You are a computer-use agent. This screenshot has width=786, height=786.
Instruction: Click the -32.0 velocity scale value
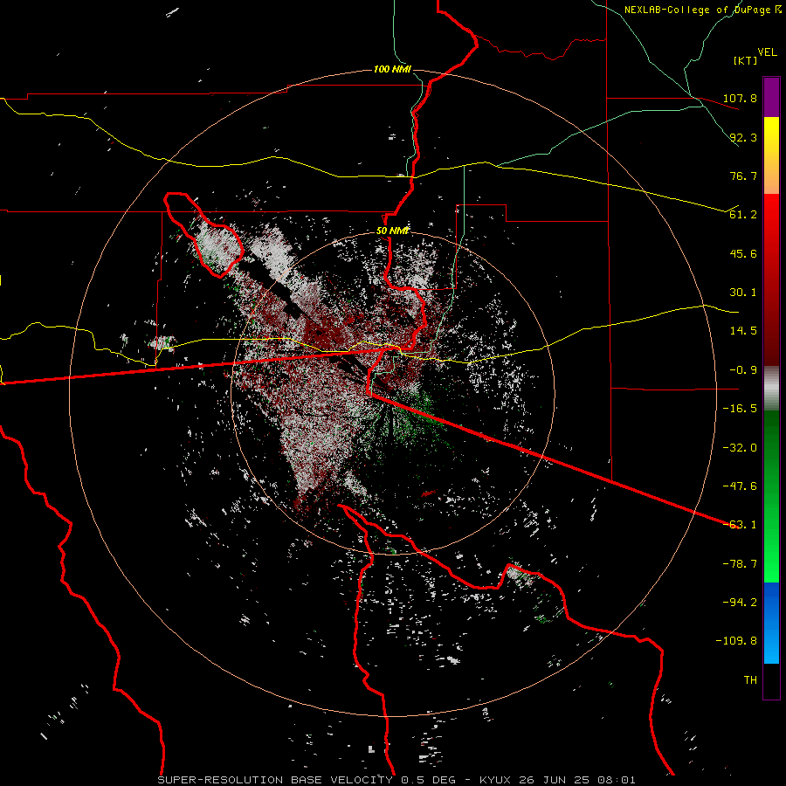click(x=740, y=448)
